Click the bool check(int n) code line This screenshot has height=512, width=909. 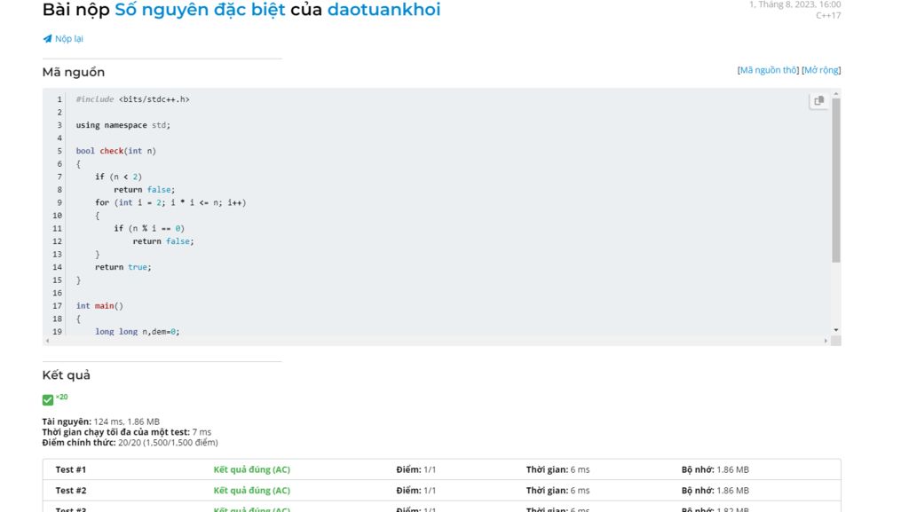pos(115,151)
